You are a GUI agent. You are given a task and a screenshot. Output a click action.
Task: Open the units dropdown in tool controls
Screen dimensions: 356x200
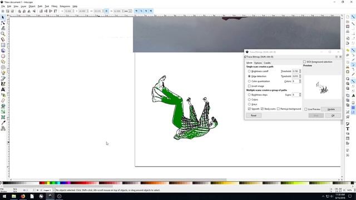coord(128,11)
